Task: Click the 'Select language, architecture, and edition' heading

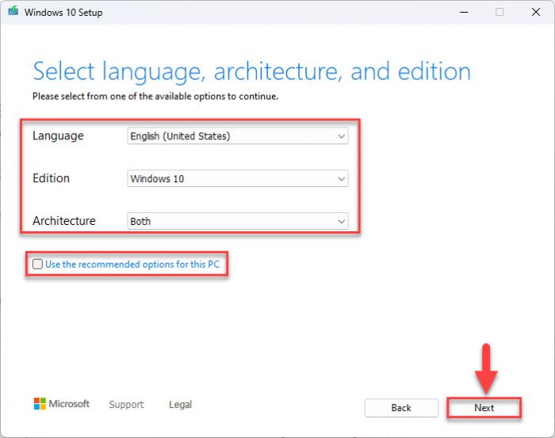Action: pyautogui.click(x=251, y=72)
